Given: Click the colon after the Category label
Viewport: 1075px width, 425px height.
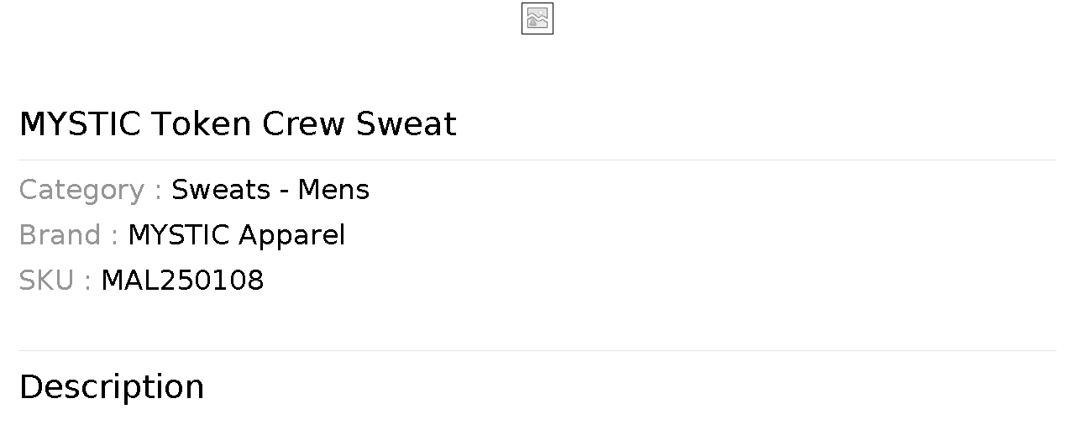Looking at the screenshot, I should click(158, 192).
